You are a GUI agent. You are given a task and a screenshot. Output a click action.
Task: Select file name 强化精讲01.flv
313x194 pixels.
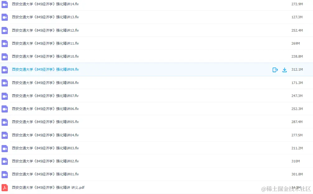(45, 174)
